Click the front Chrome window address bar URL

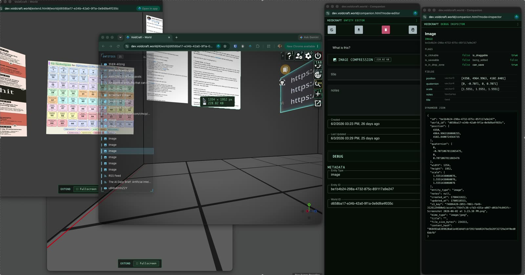(x=172, y=46)
